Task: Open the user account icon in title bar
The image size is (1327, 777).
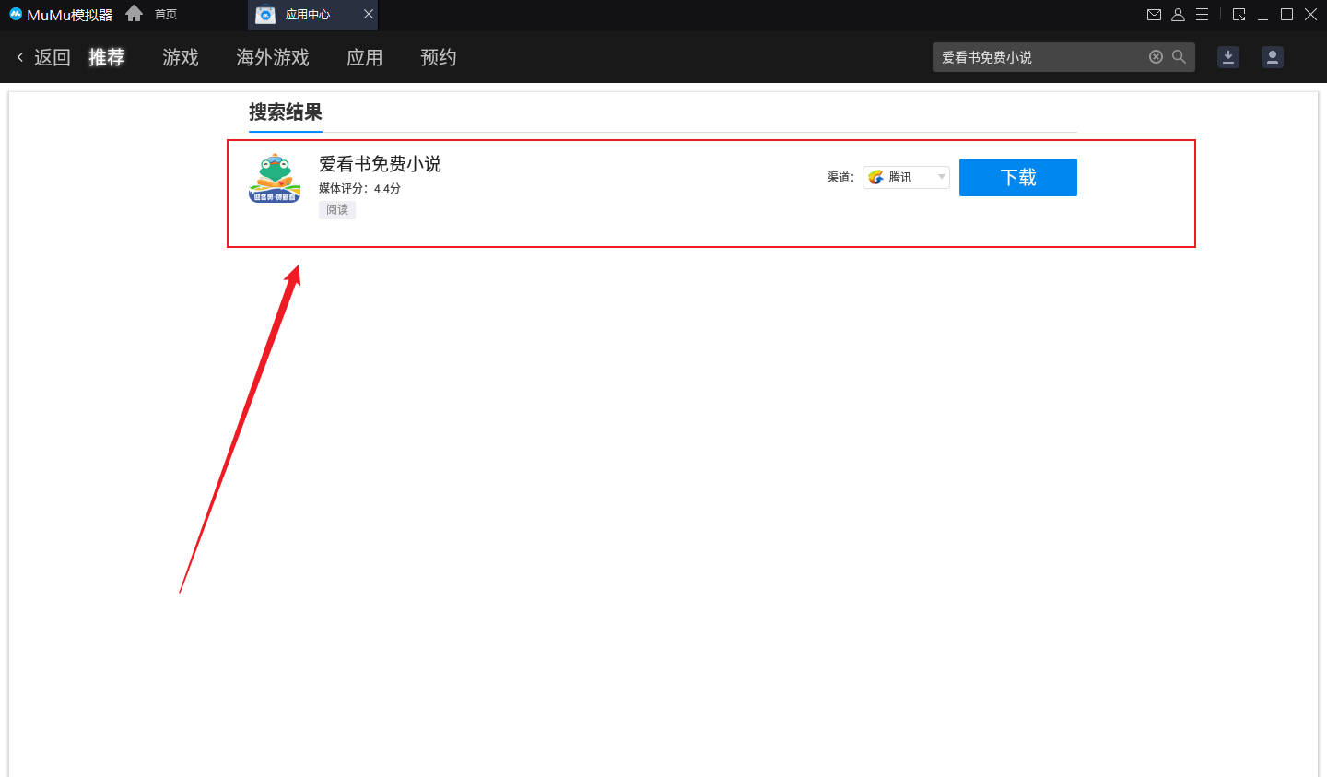Action: tap(1178, 15)
